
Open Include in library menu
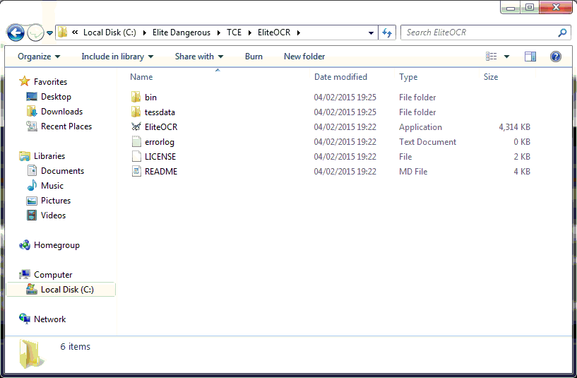(117, 57)
